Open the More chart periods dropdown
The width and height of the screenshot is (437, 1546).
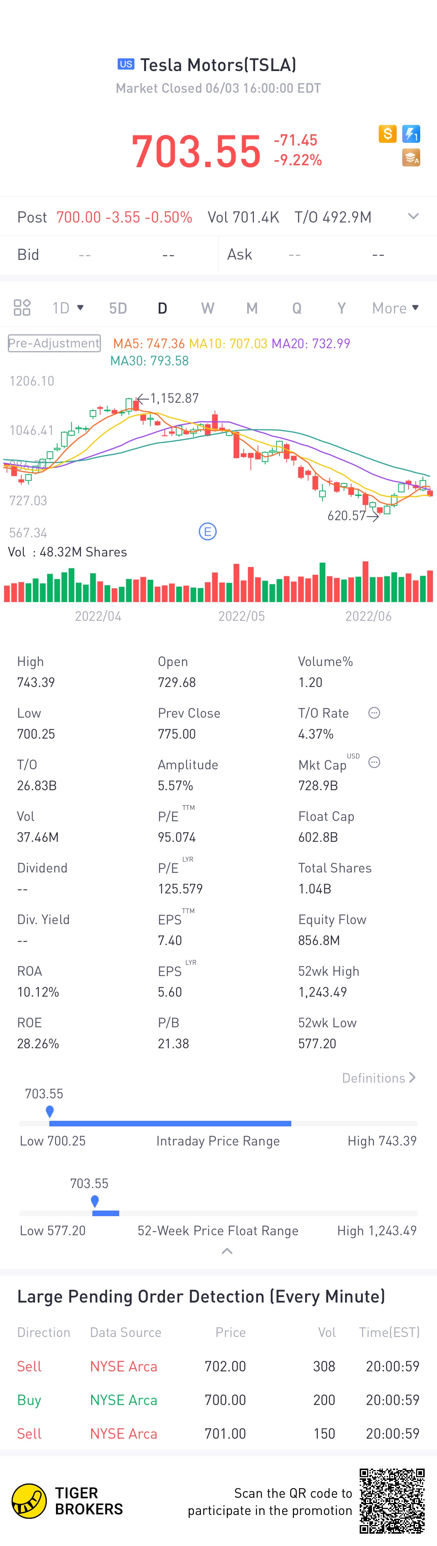(x=395, y=308)
